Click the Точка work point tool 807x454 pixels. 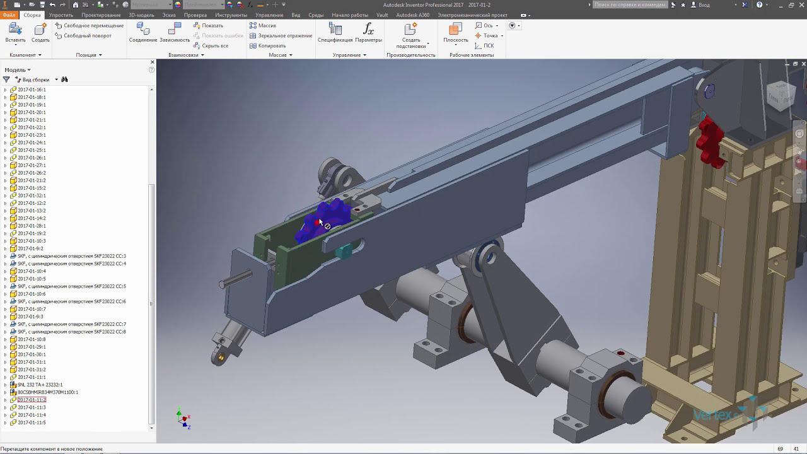pyautogui.click(x=486, y=36)
